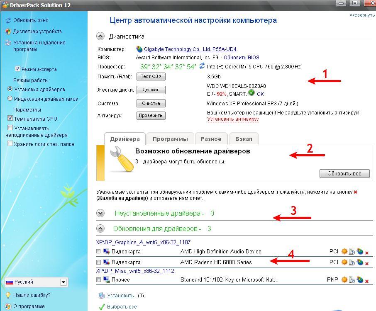Screen dimensions: 376x311
Task: Click the Установить антивирус link
Action: click(x=233, y=119)
